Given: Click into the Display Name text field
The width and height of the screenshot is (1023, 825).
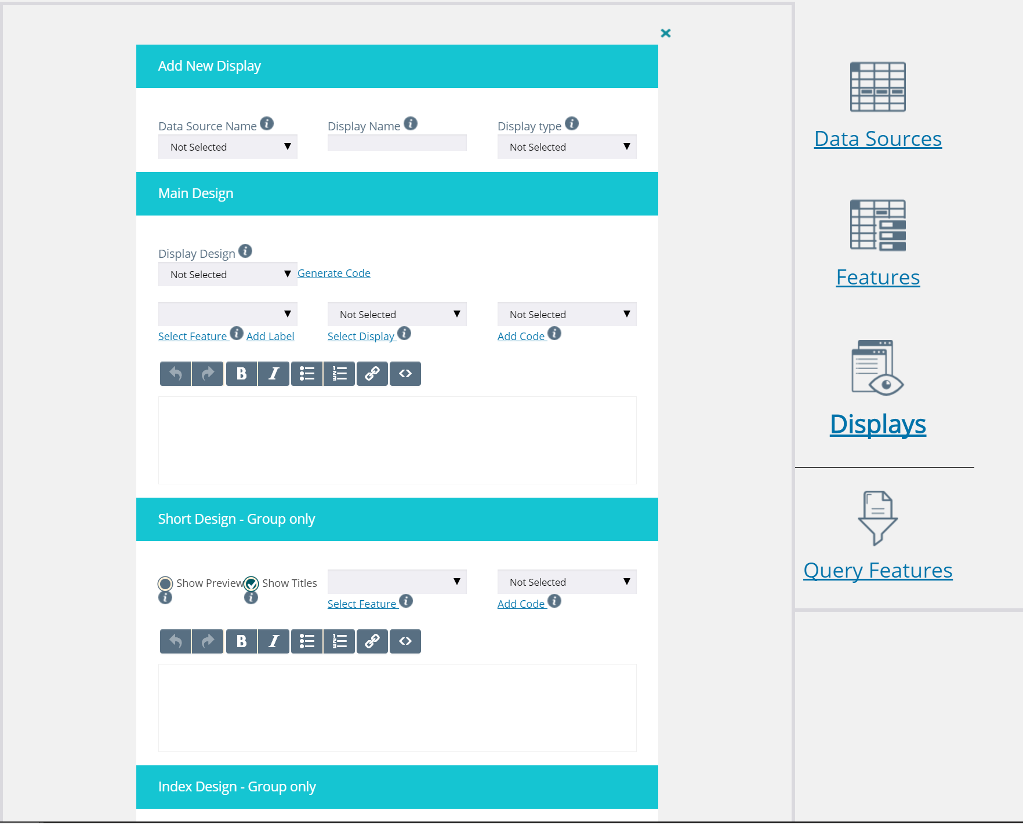Looking at the screenshot, I should click(397, 143).
